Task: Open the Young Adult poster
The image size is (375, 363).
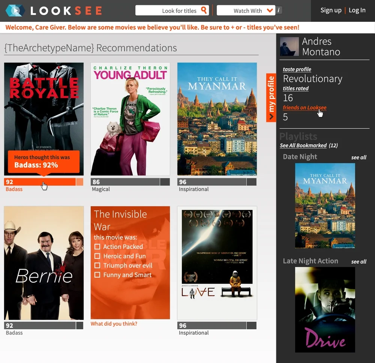Action: (130, 119)
